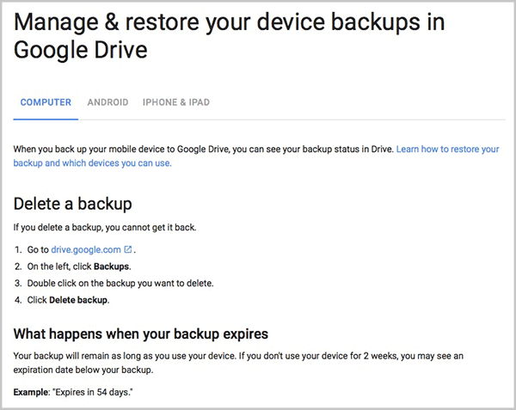516x410 pixels.
Task: Click the 'backup and which devices you can use' link text
Action: pyautogui.click(x=92, y=162)
